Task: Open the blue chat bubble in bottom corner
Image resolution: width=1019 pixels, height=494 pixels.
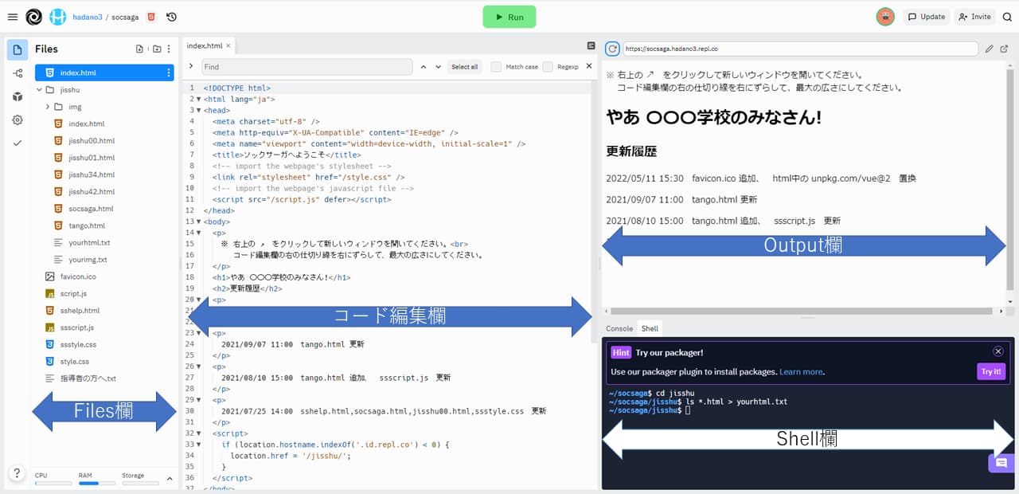Action: click(1001, 463)
